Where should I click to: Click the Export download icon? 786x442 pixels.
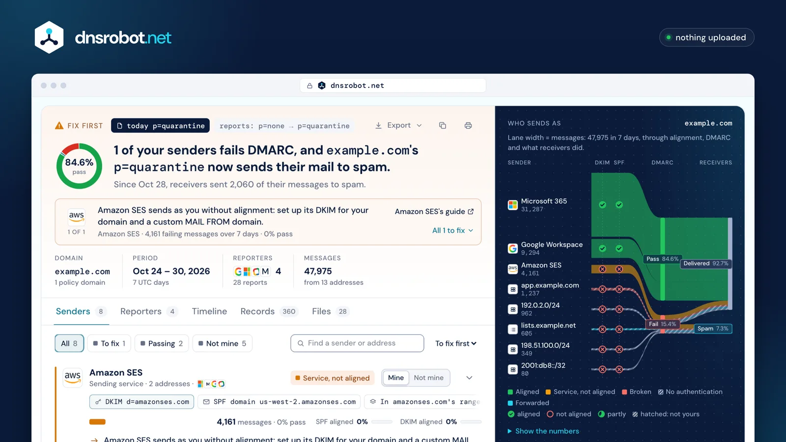click(x=378, y=126)
